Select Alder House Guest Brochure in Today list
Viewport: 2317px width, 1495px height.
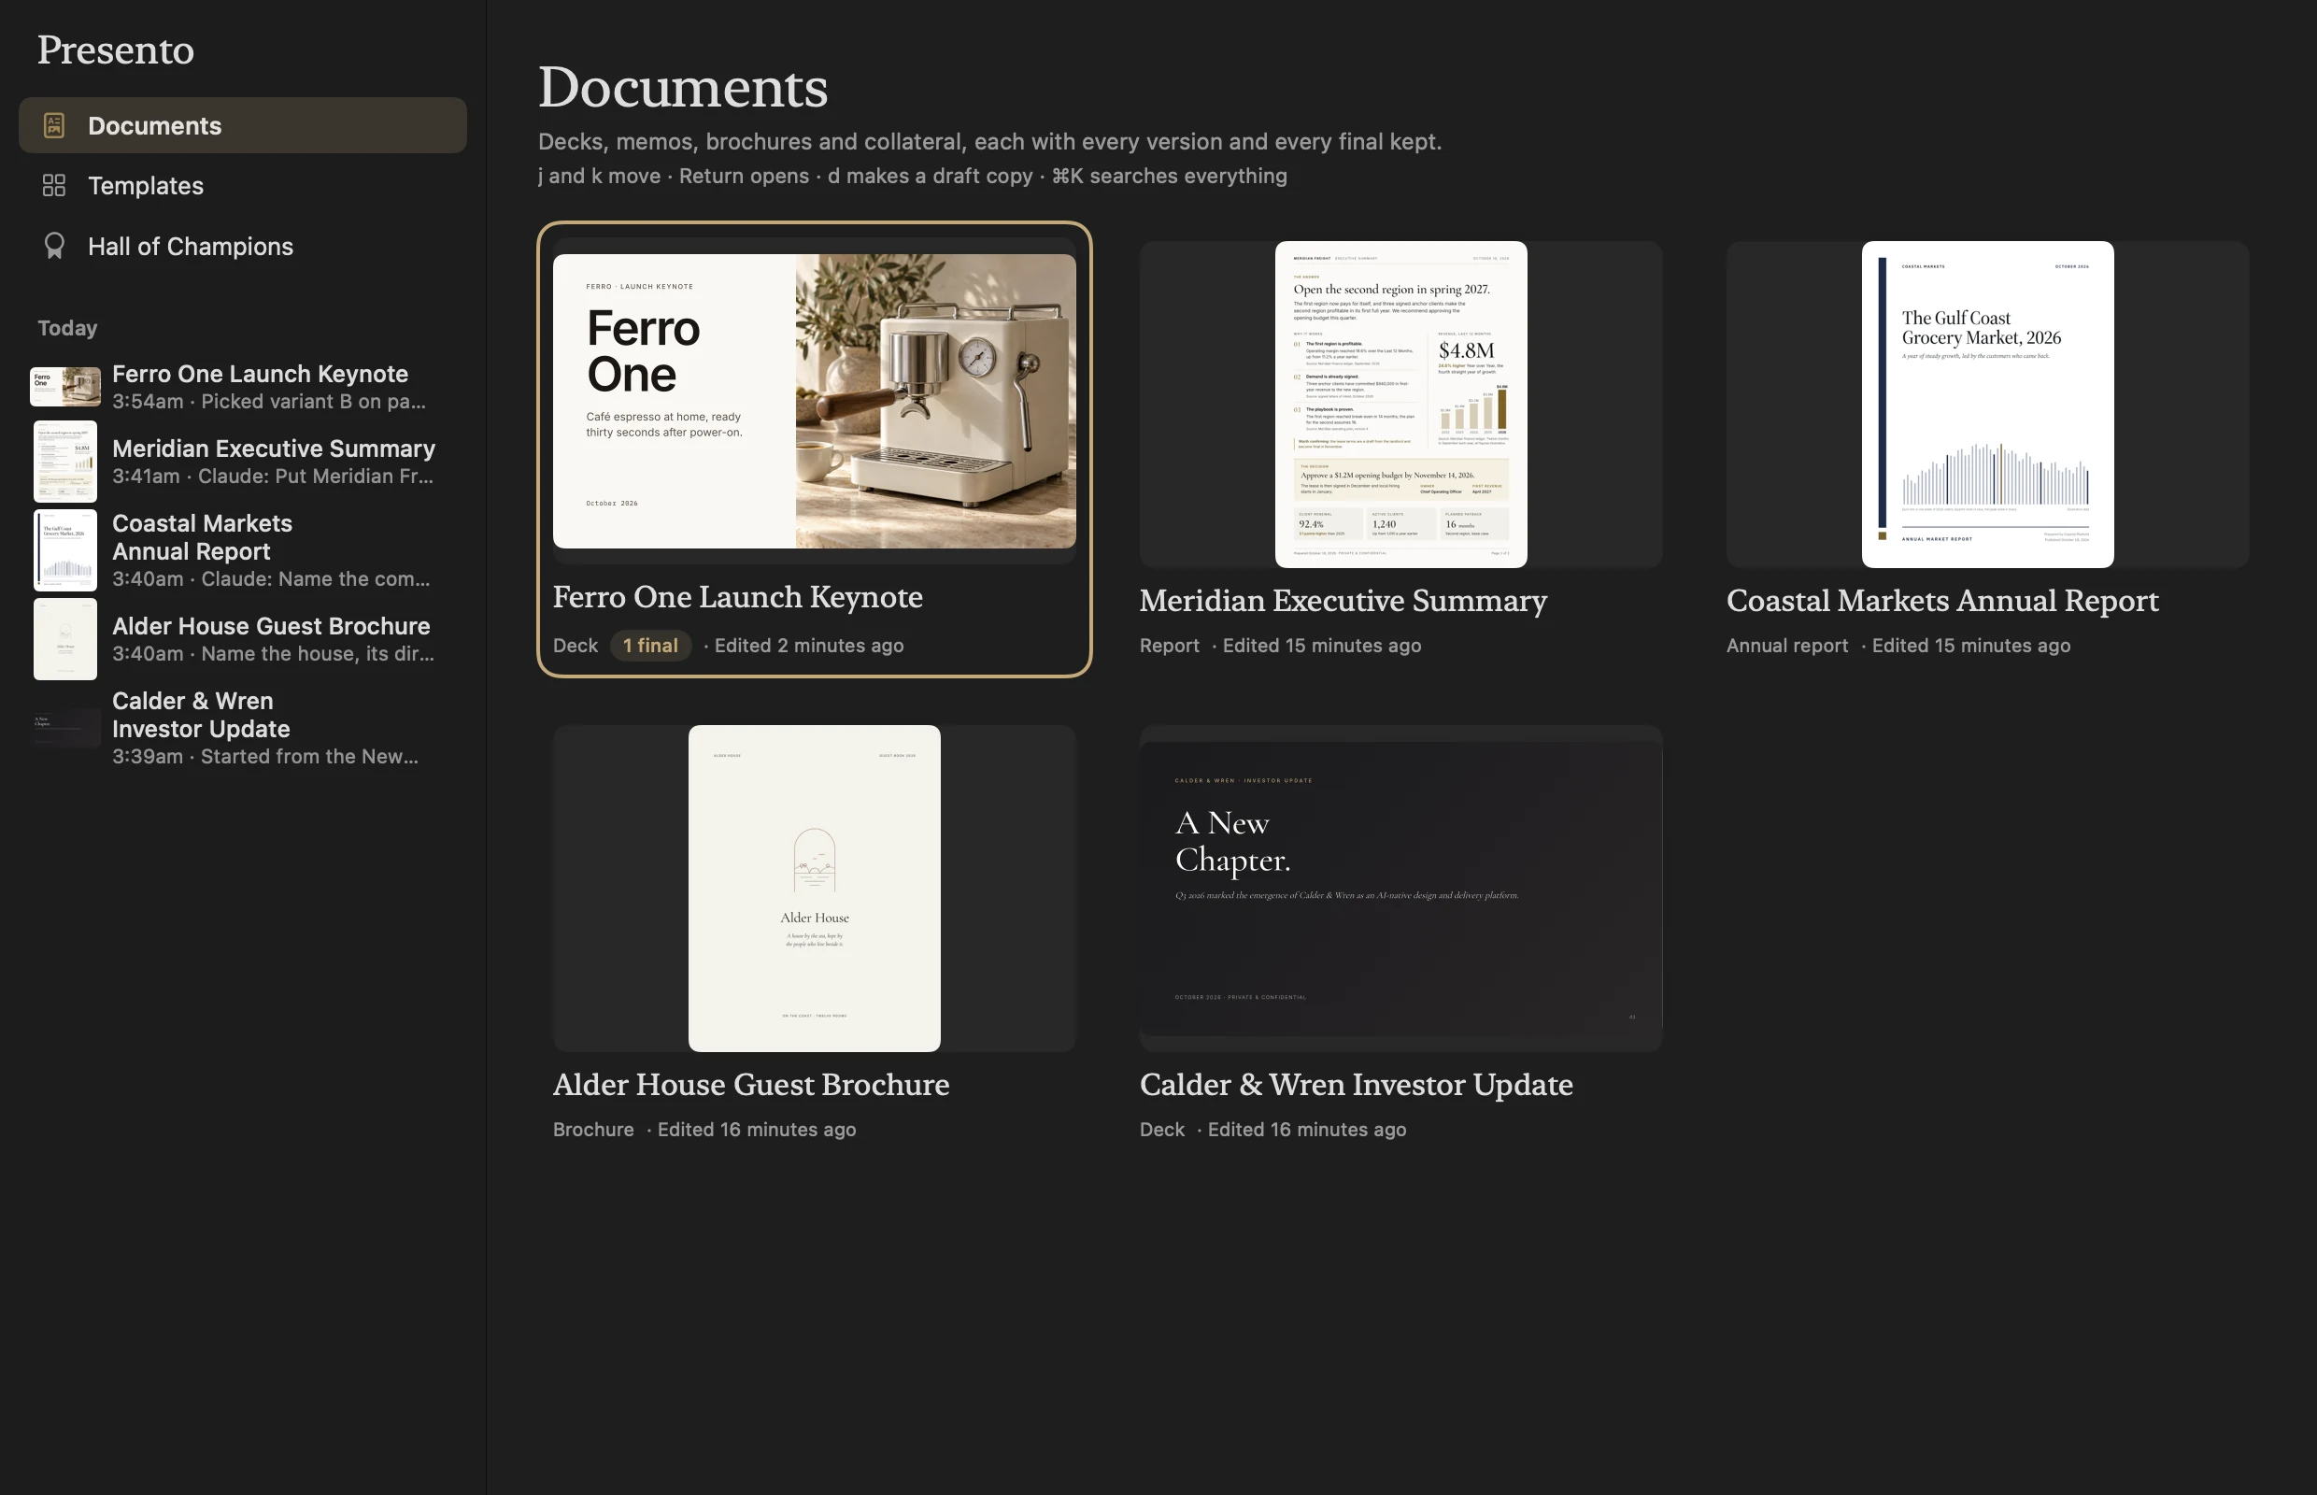coord(243,639)
